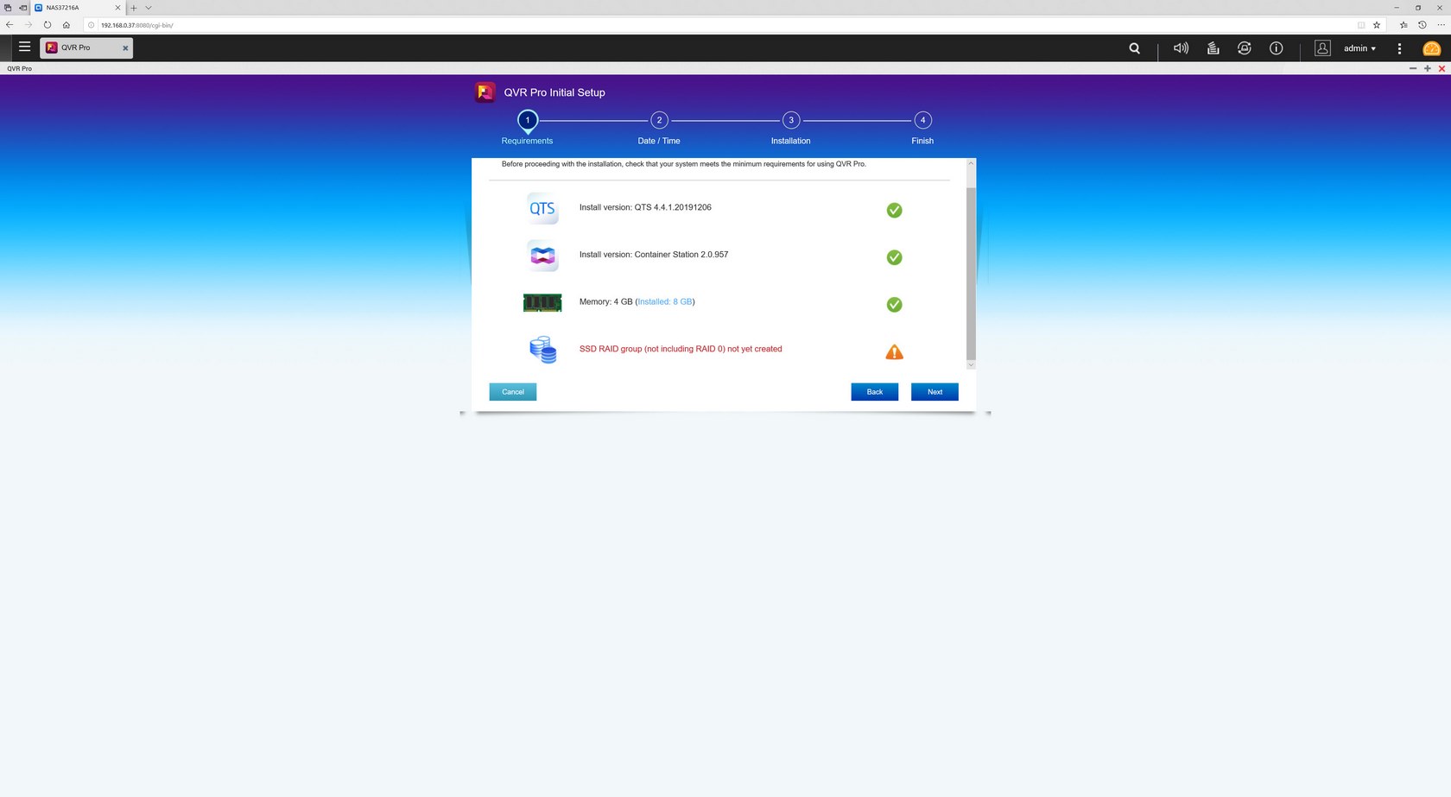
Task: Set these tabs aside
Action: point(22,8)
